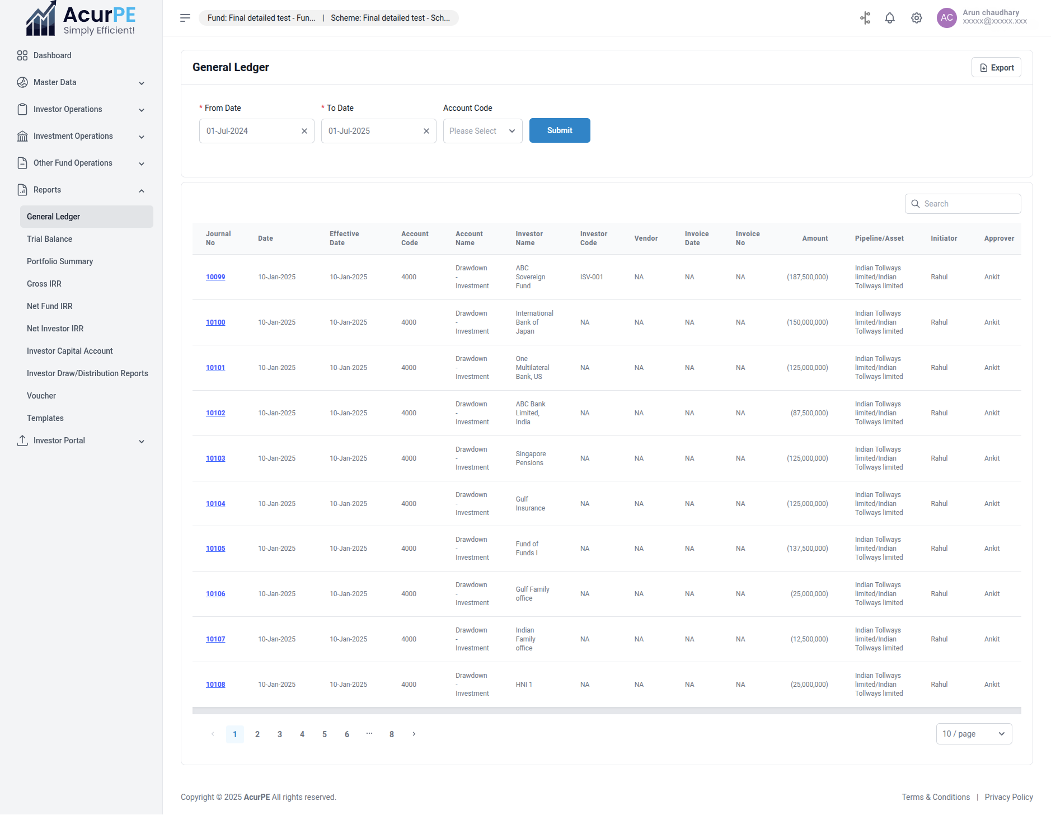
Task: Clear the From Date field value
Action: pyautogui.click(x=304, y=131)
